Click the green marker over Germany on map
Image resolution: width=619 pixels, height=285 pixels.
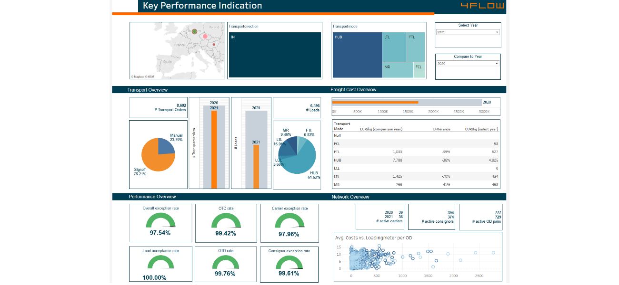coord(194,31)
